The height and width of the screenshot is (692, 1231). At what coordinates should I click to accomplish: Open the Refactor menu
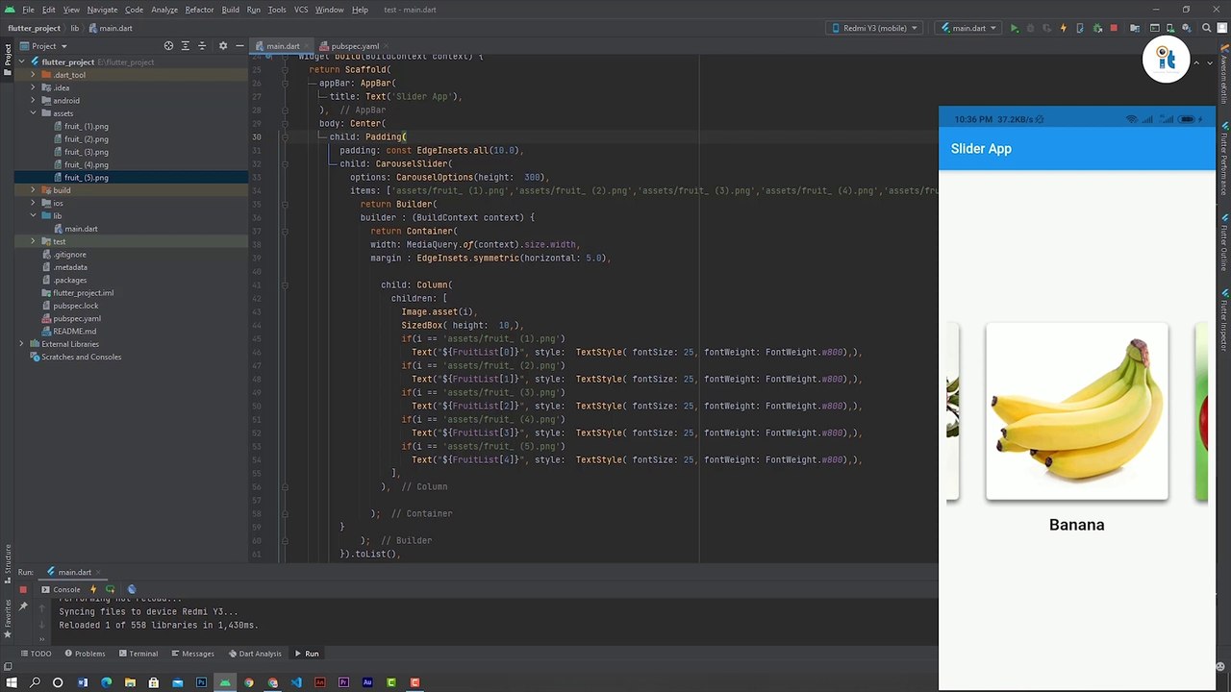199,10
